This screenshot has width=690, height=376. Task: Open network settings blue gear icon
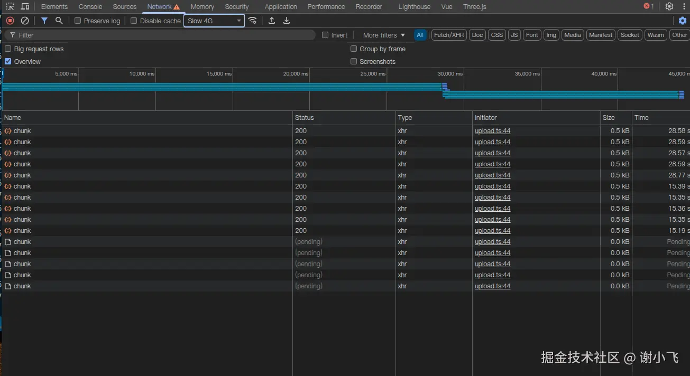683,21
